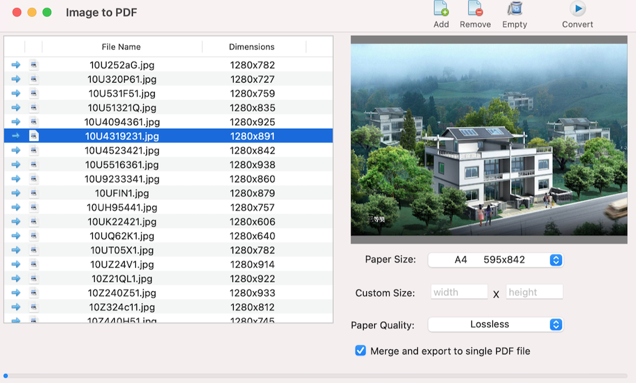
Task: Click the custom width input field
Action: click(459, 292)
